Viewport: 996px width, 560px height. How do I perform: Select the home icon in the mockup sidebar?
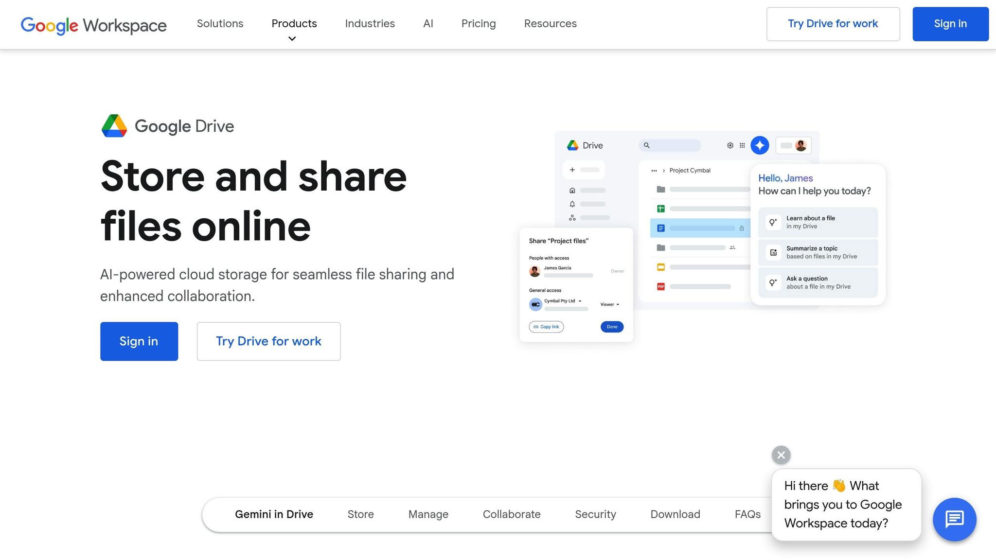[x=571, y=190]
